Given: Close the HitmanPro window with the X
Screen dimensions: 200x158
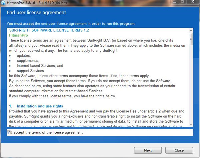Looking at the screenshot, I should click(193, 2).
